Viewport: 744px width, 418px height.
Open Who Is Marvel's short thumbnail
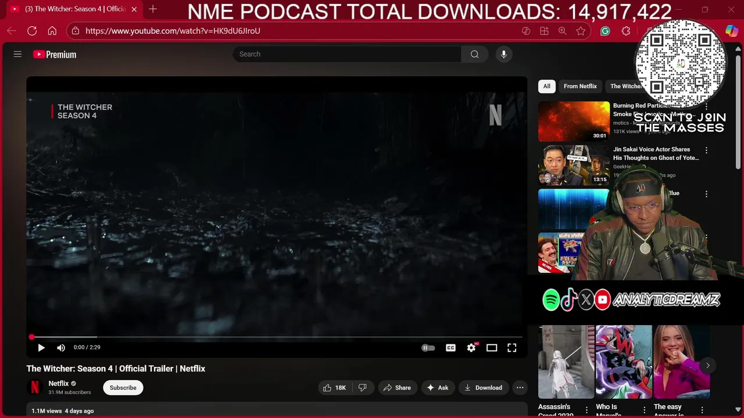(624, 362)
